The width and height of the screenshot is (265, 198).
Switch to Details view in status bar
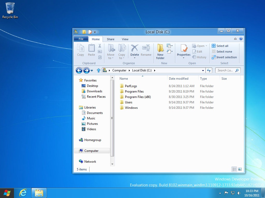tap(234, 169)
